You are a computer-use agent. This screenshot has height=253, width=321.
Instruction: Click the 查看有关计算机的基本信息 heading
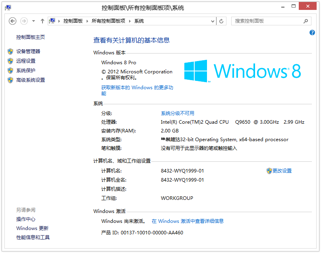pyautogui.click(x=131, y=40)
